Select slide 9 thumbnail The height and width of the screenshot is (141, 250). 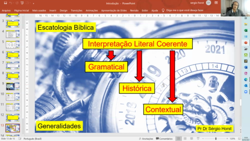[x=12, y=86]
